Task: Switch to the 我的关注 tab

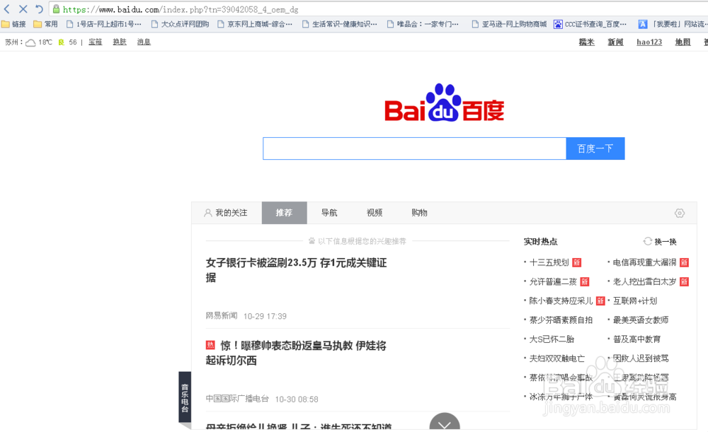Action: point(227,213)
